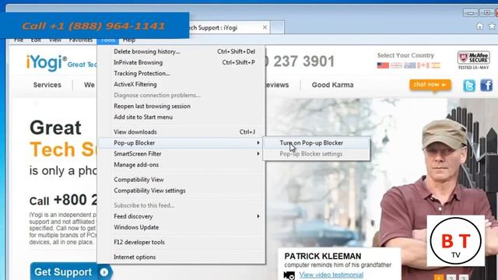The height and width of the screenshot is (280, 498).
Task: Select the Canada flag
Action: 423,65
